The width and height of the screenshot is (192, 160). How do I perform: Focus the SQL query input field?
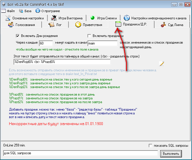pyautogui.click(x=80, y=153)
